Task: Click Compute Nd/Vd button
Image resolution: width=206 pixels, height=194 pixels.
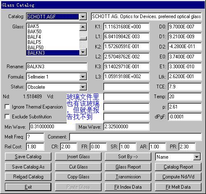Action: coord(178,177)
